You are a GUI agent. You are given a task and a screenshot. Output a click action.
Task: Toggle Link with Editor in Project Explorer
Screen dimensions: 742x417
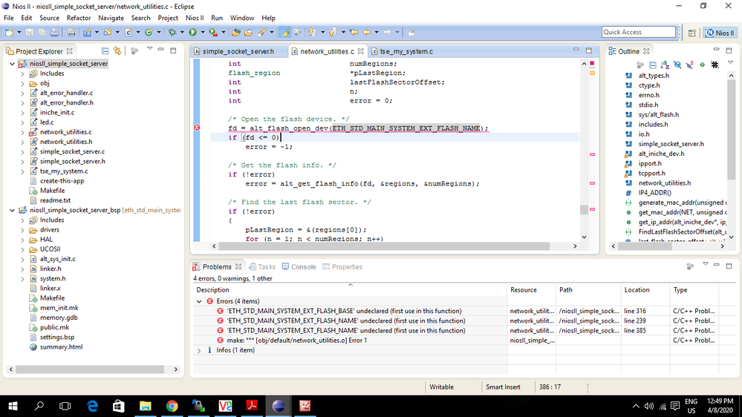[117, 51]
